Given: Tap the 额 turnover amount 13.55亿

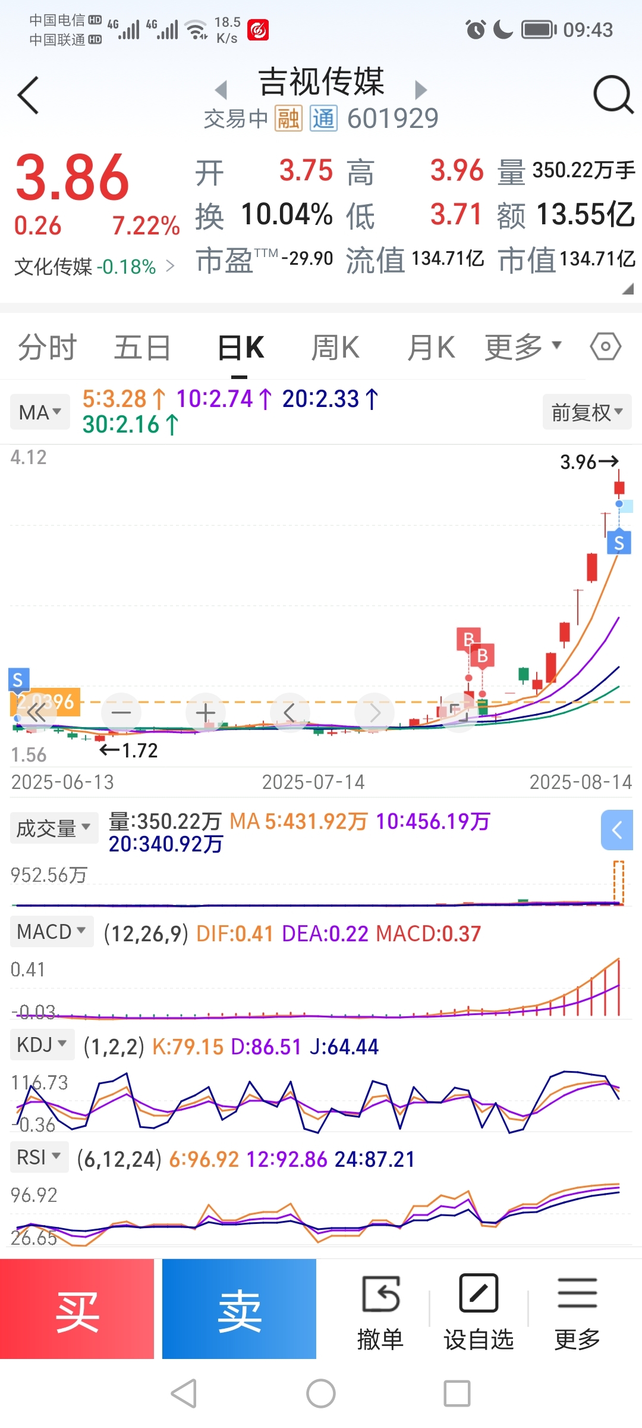Looking at the screenshot, I should [566, 214].
